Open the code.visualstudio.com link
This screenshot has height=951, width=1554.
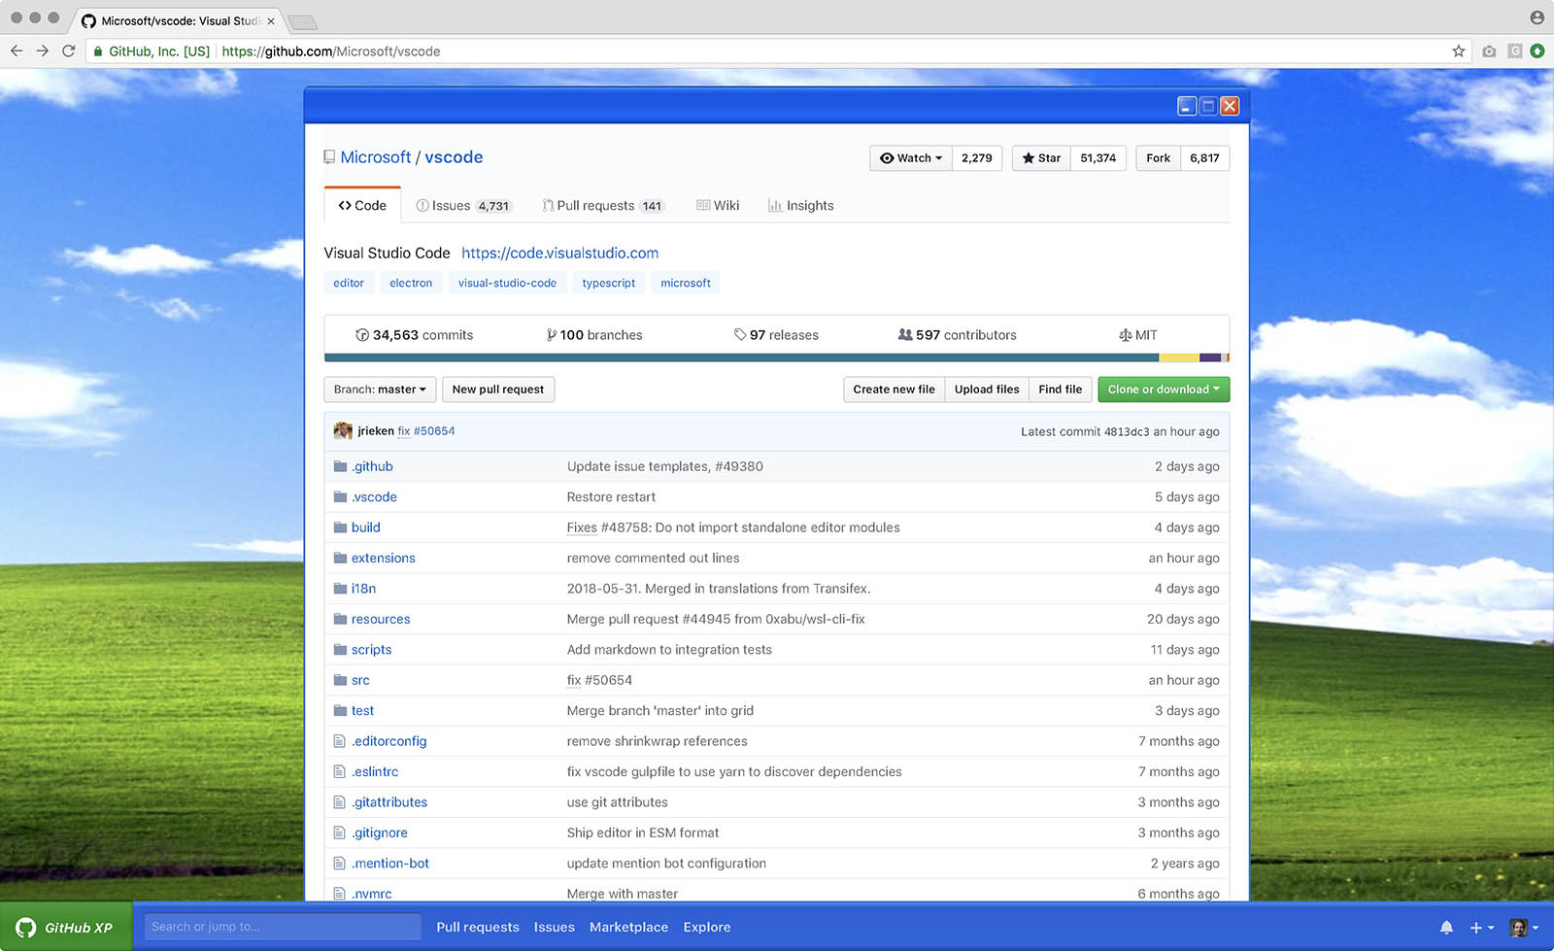559,253
